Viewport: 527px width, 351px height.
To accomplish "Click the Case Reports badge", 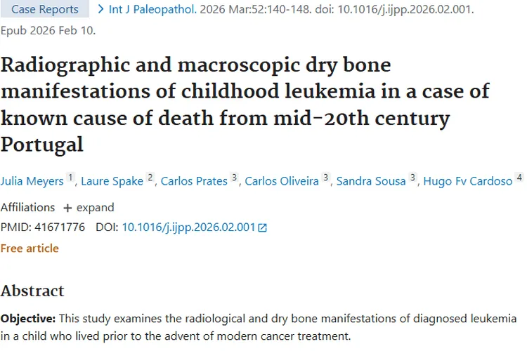I will (45, 10).
